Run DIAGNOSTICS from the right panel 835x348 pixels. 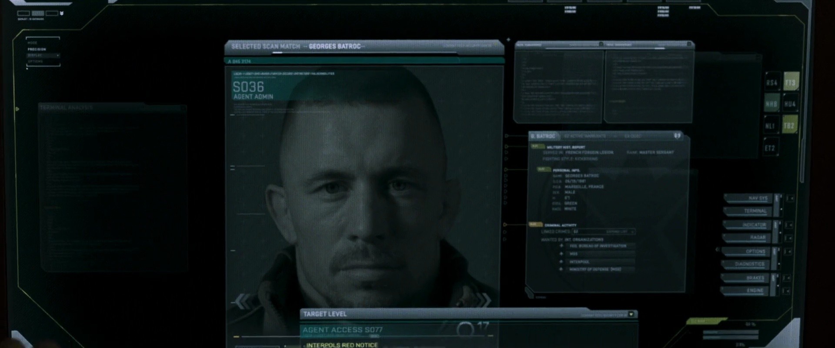(746, 264)
